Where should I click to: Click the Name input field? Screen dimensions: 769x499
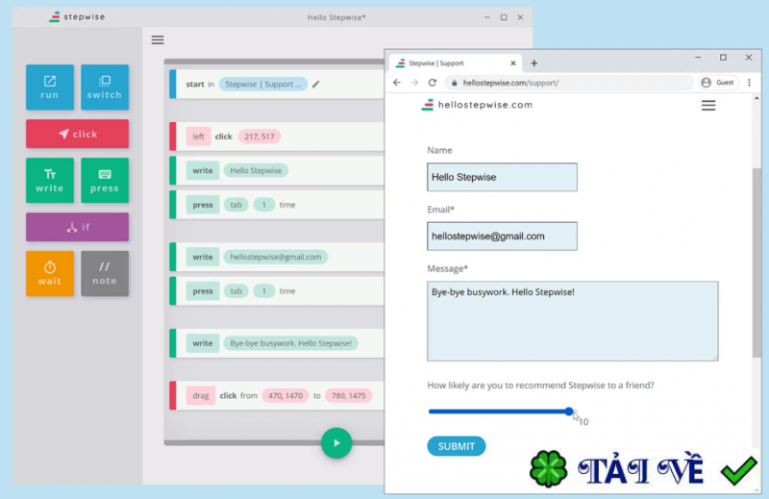(x=502, y=177)
